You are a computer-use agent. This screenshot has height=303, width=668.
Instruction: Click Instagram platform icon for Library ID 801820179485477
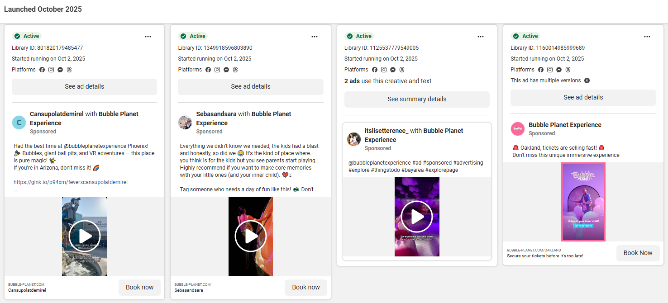click(51, 70)
